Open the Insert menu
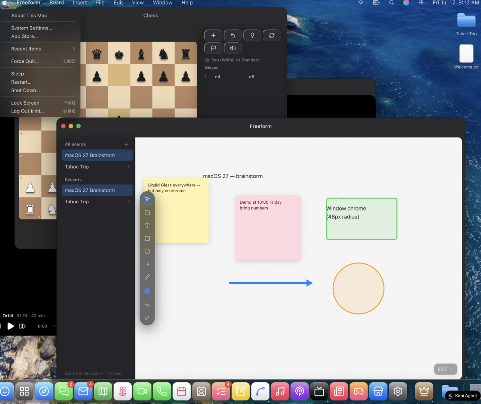The width and height of the screenshot is (481, 404). click(x=80, y=3)
